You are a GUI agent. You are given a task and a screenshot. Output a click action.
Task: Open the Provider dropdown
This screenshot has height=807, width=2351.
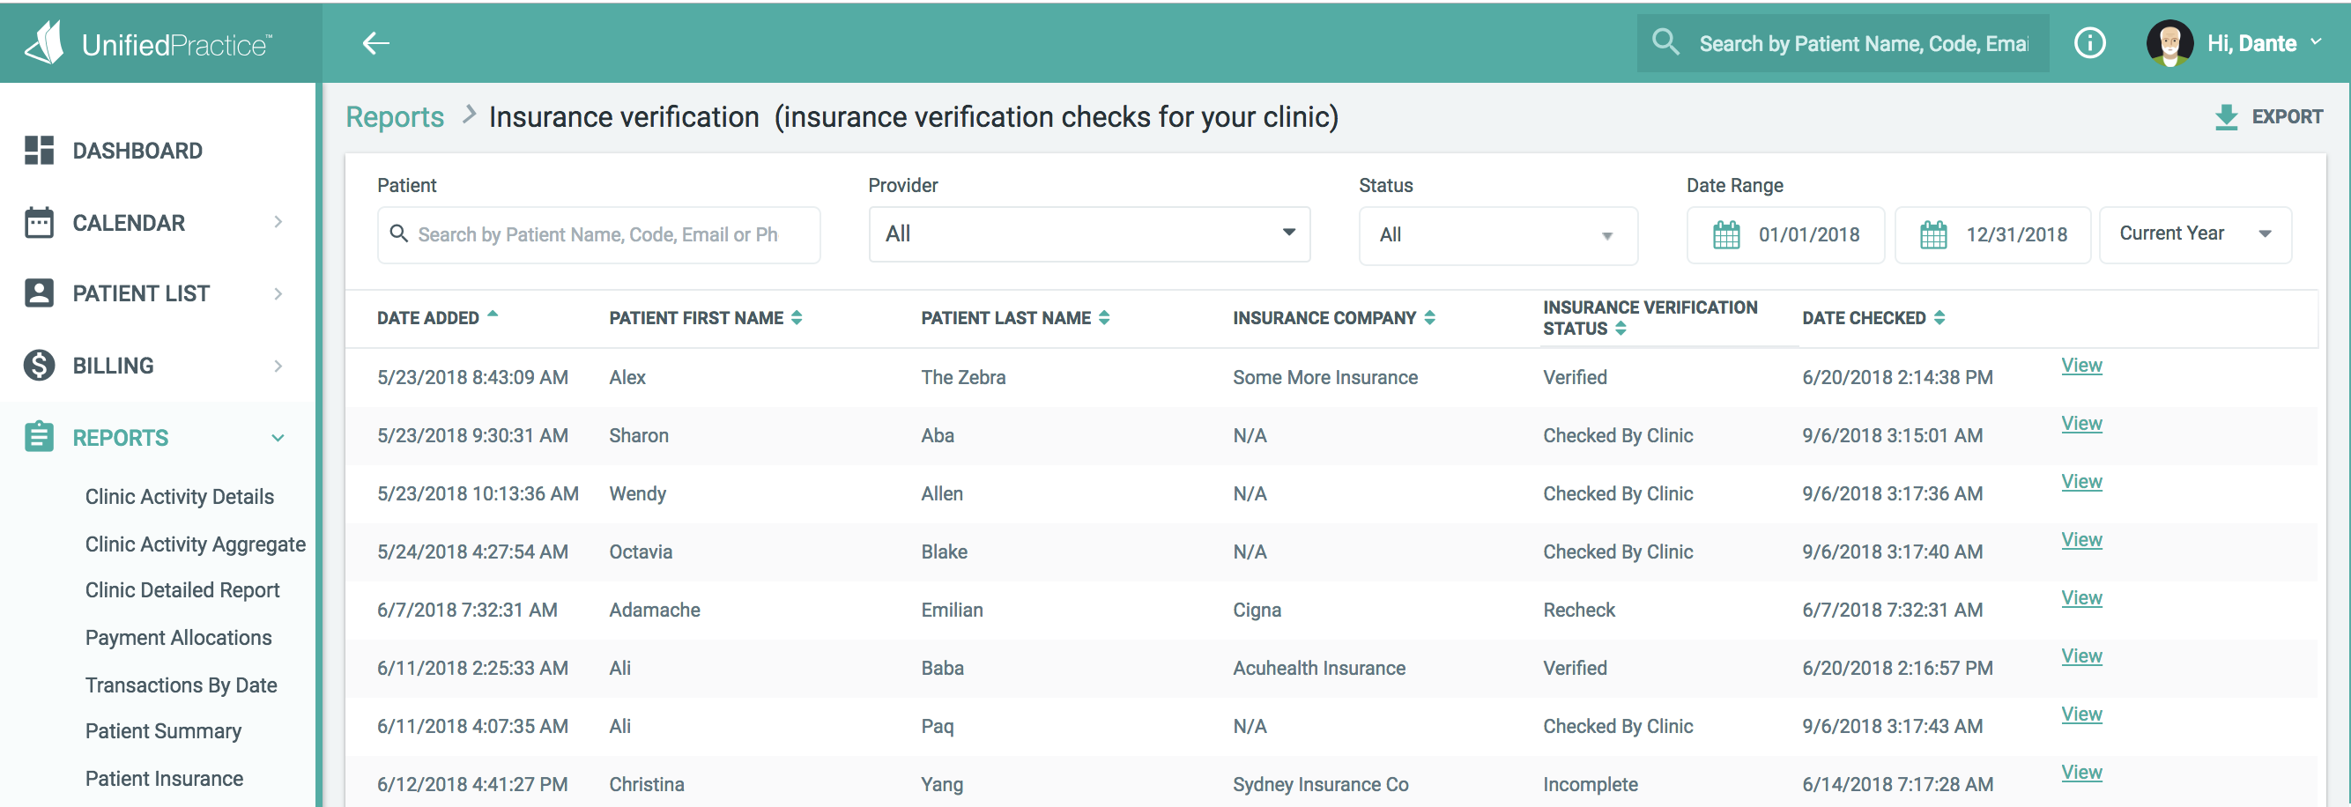(1089, 234)
